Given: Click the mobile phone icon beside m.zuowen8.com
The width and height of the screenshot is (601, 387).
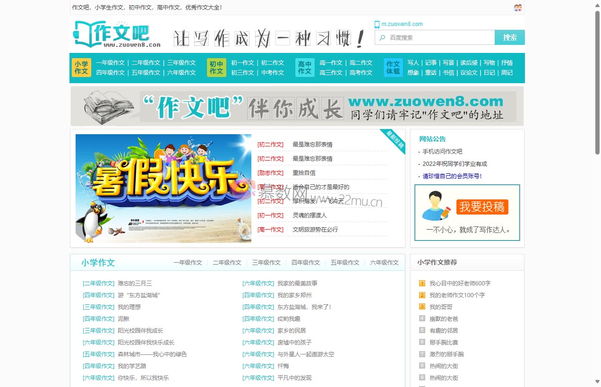Looking at the screenshot, I should [377, 24].
